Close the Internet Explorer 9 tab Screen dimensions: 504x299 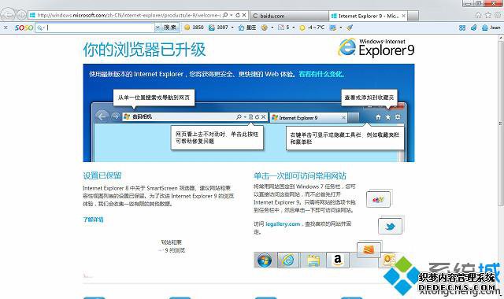(x=404, y=16)
